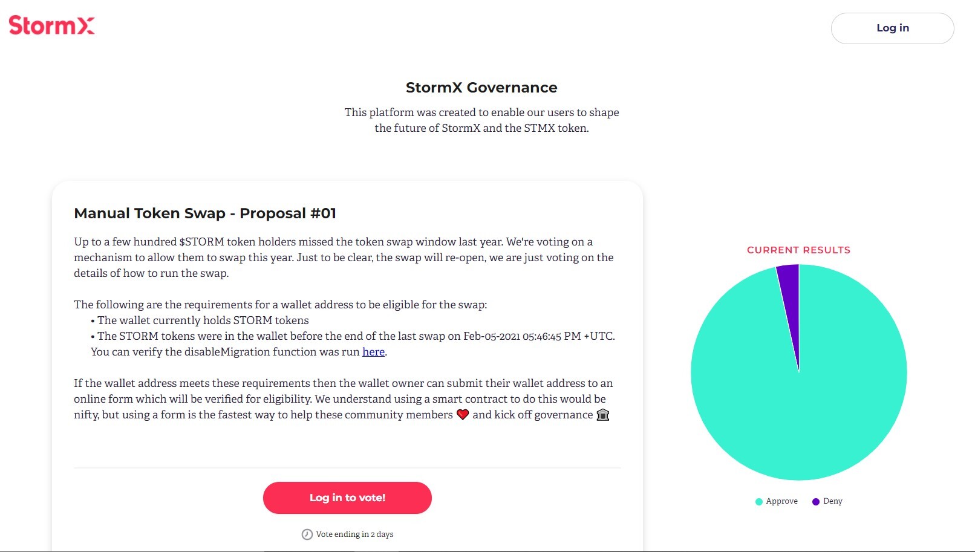Click the purple Deny legend dot
Image resolution: width=975 pixels, height=552 pixels.
(816, 501)
